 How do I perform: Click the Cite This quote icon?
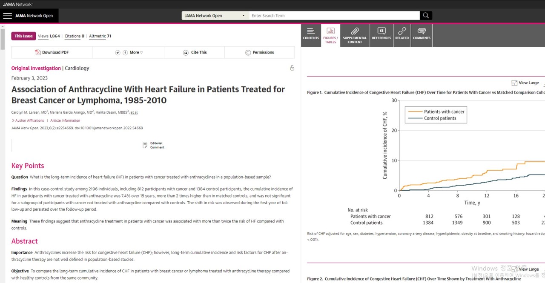pos(186,53)
